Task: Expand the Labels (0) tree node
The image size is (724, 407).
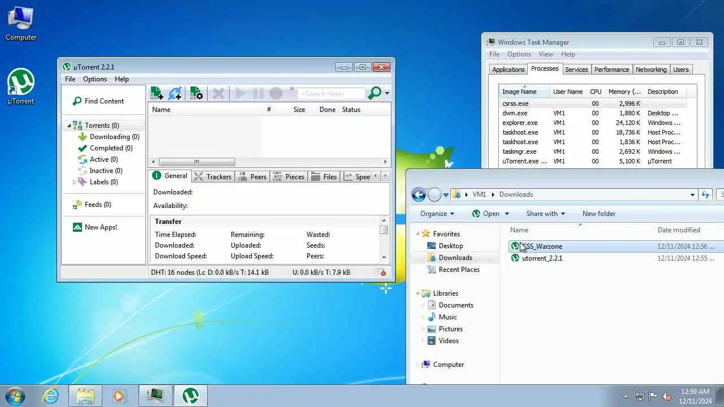Action: coord(74,182)
